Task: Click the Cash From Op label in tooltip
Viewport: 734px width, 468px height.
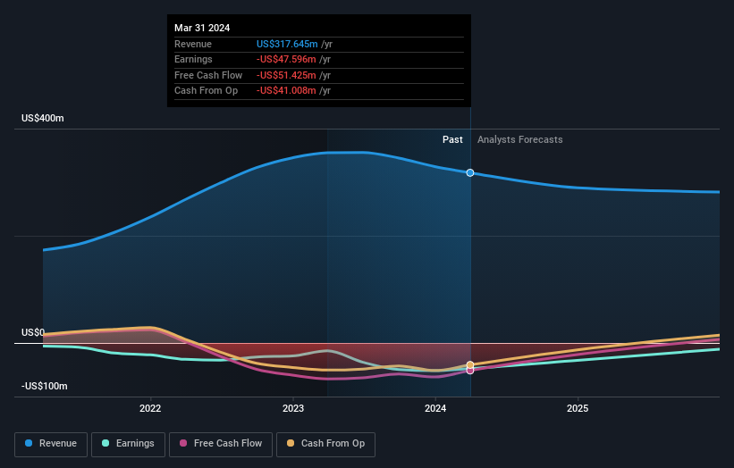Action: (206, 91)
